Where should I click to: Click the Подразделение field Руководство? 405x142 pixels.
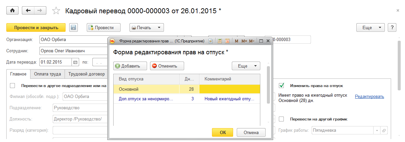pos(80,108)
